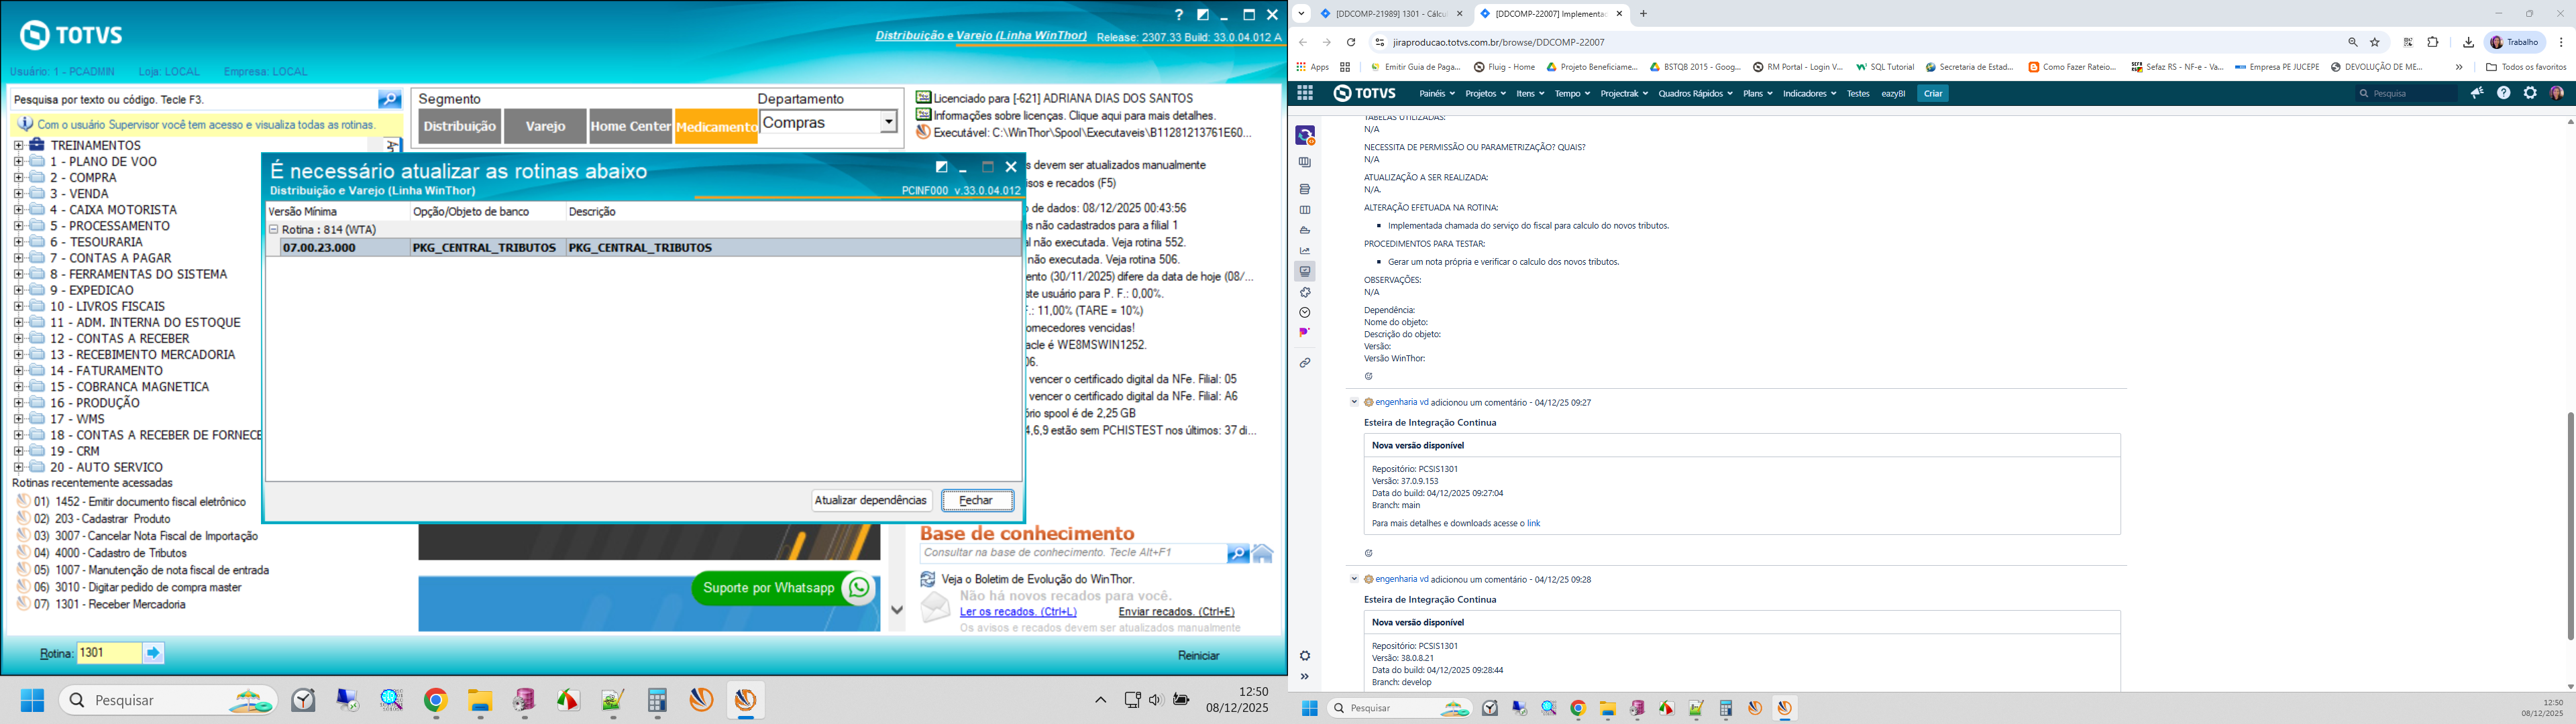Select the Varejo segment toggle
Screen dimensions: 2576x724
coord(545,126)
